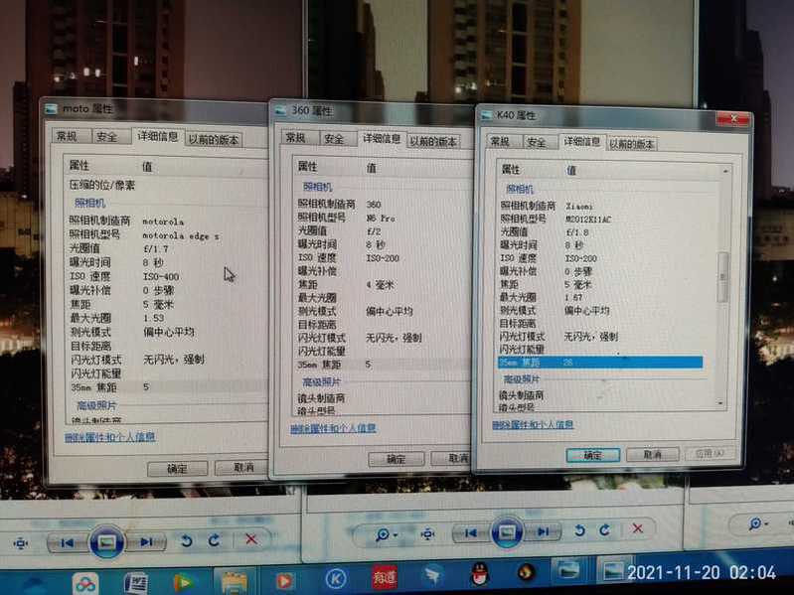Click 值 column header in 360 dialog
Image resolution: width=794 pixels, height=595 pixels.
[x=372, y=168]
